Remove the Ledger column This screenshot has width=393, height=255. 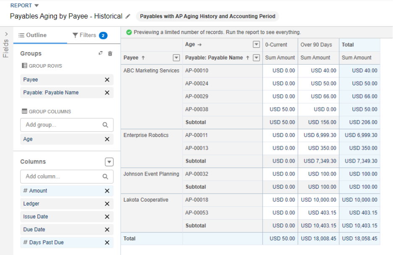tap(107, 204)
